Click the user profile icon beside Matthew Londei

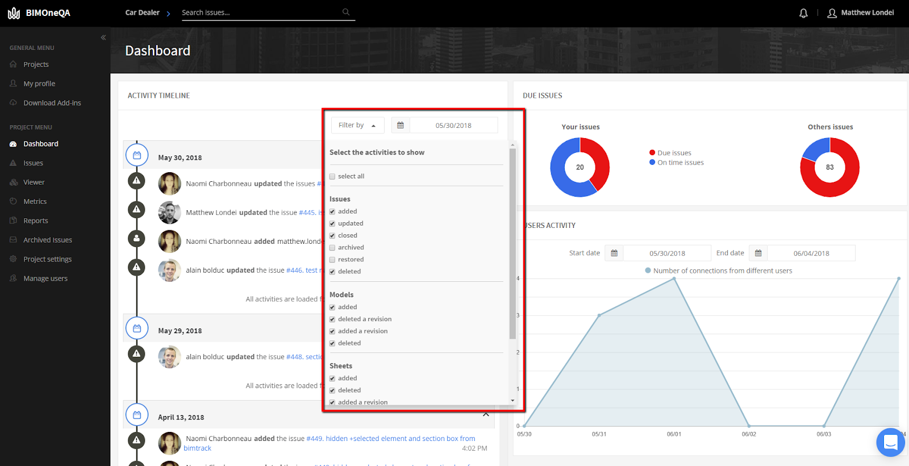click(832, 13)
